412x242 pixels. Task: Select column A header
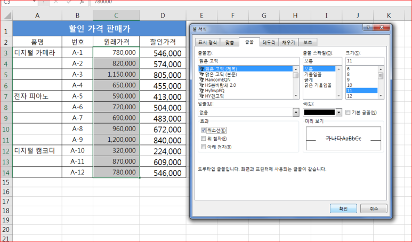tap(37, 15)
